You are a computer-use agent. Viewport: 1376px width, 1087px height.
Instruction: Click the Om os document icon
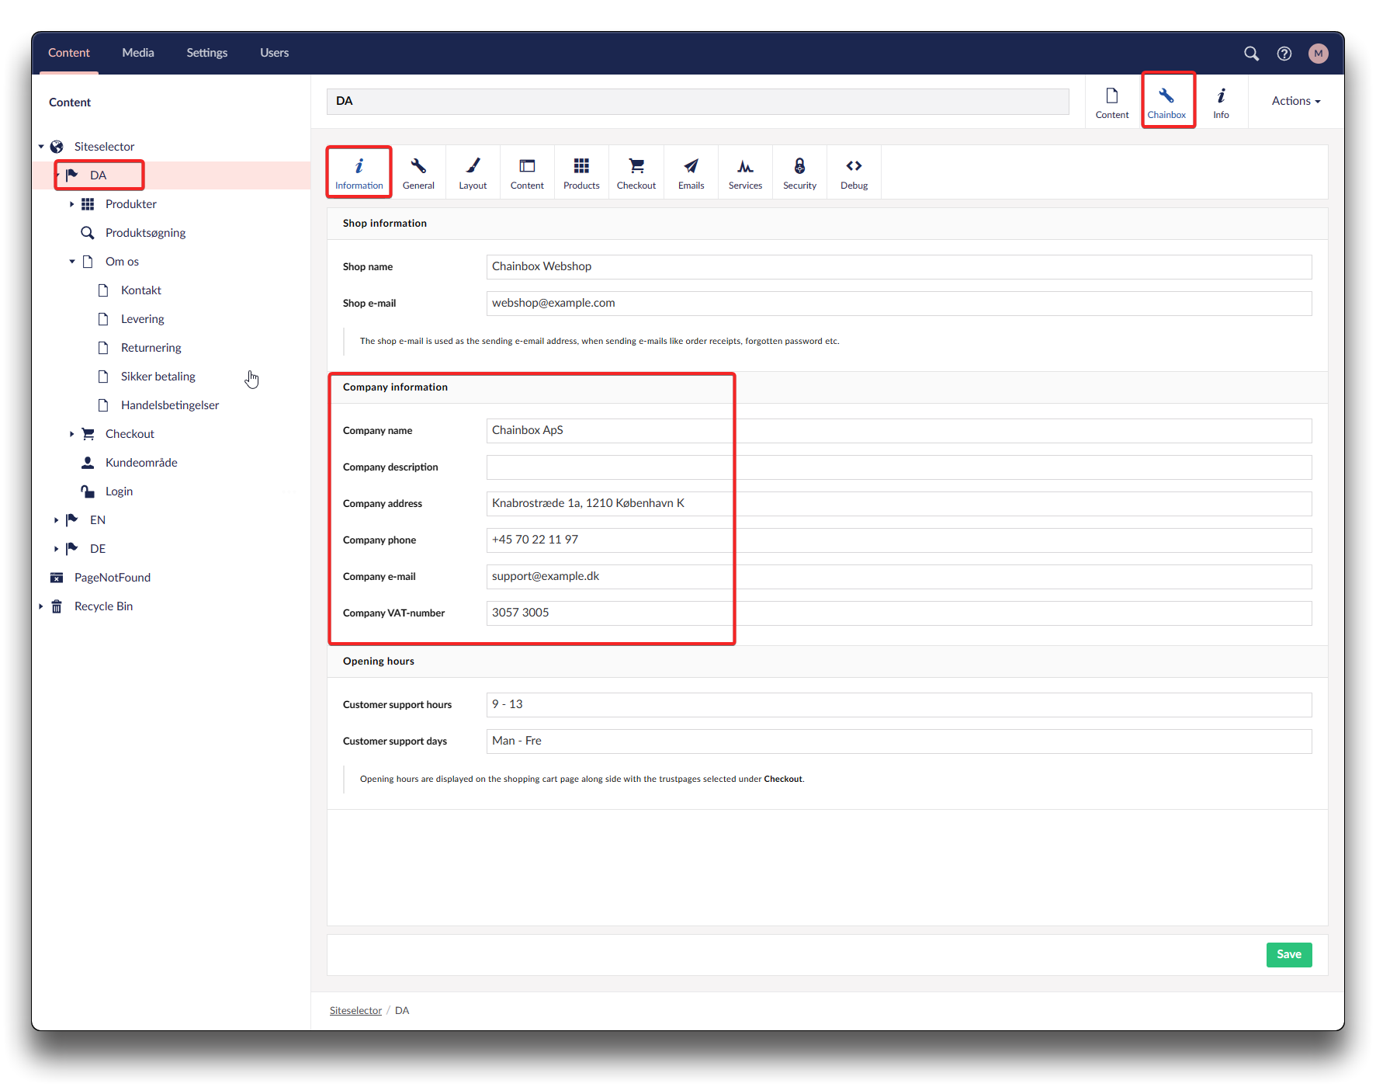[88, 262]
